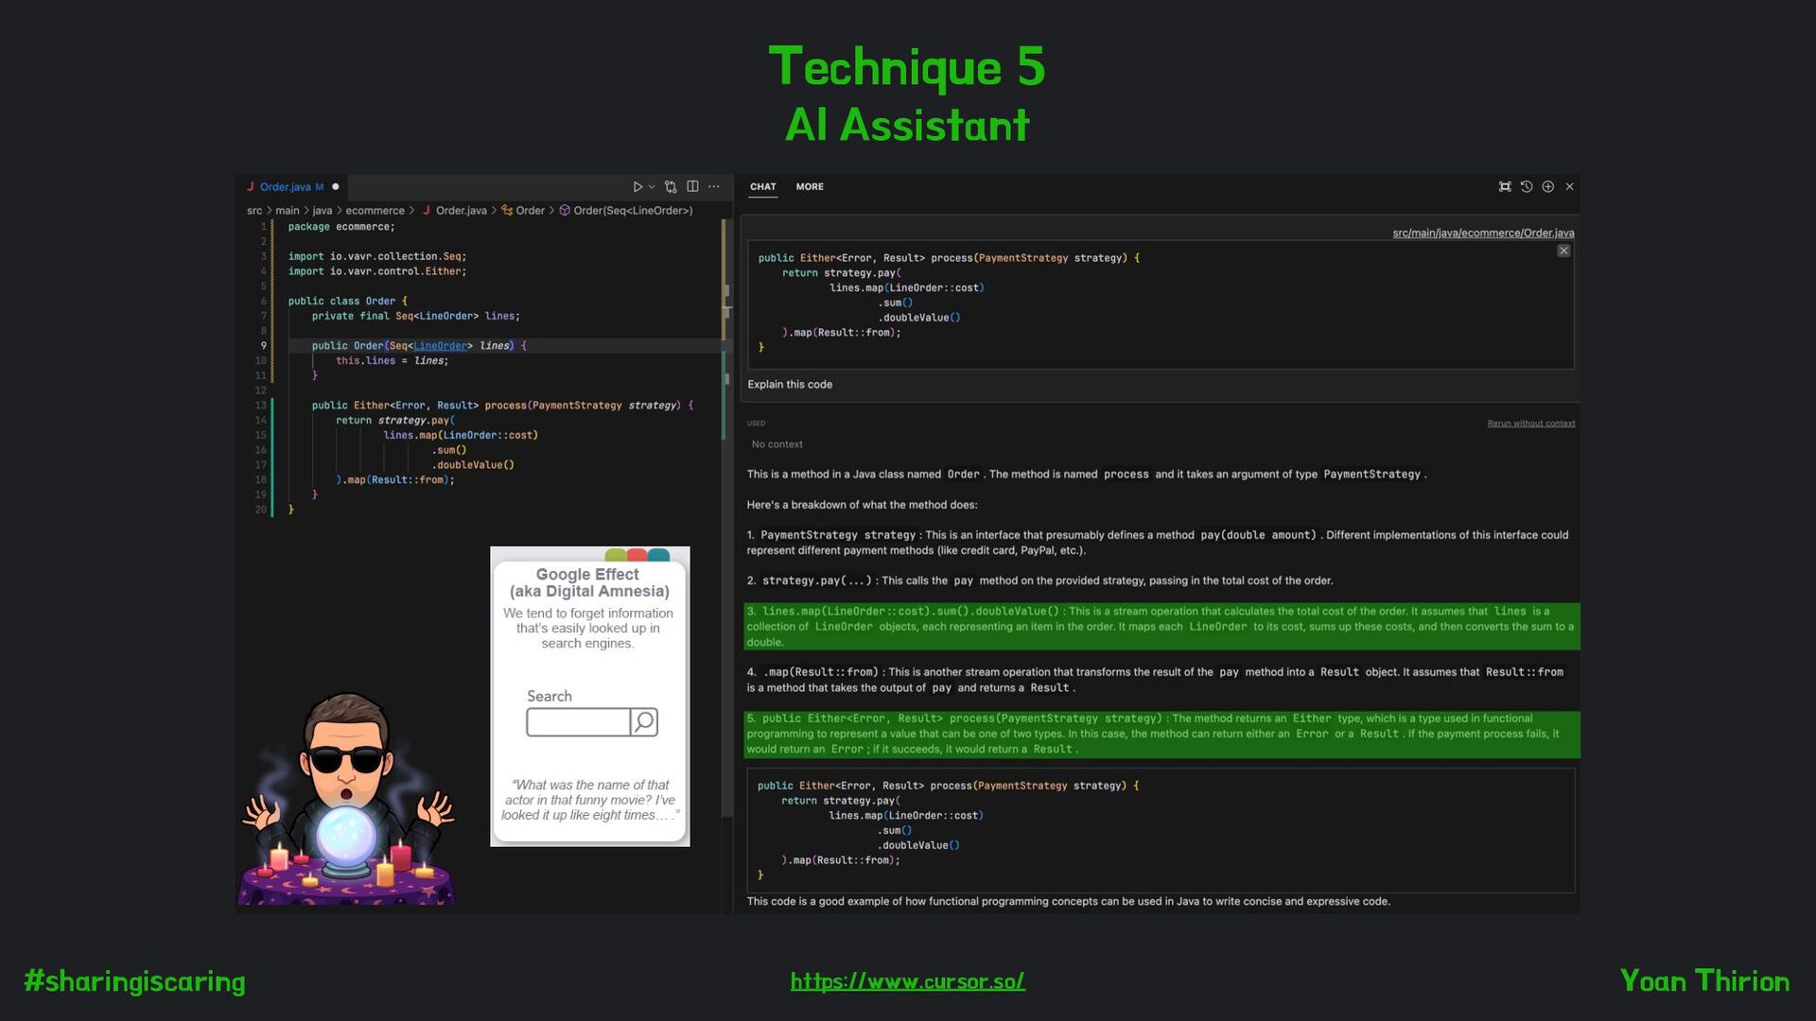Image resolution: width=1816 pixels, height=1021 pixels.
Task: Expand the run dropdown arrow beside play
Action: pos(652,187)
